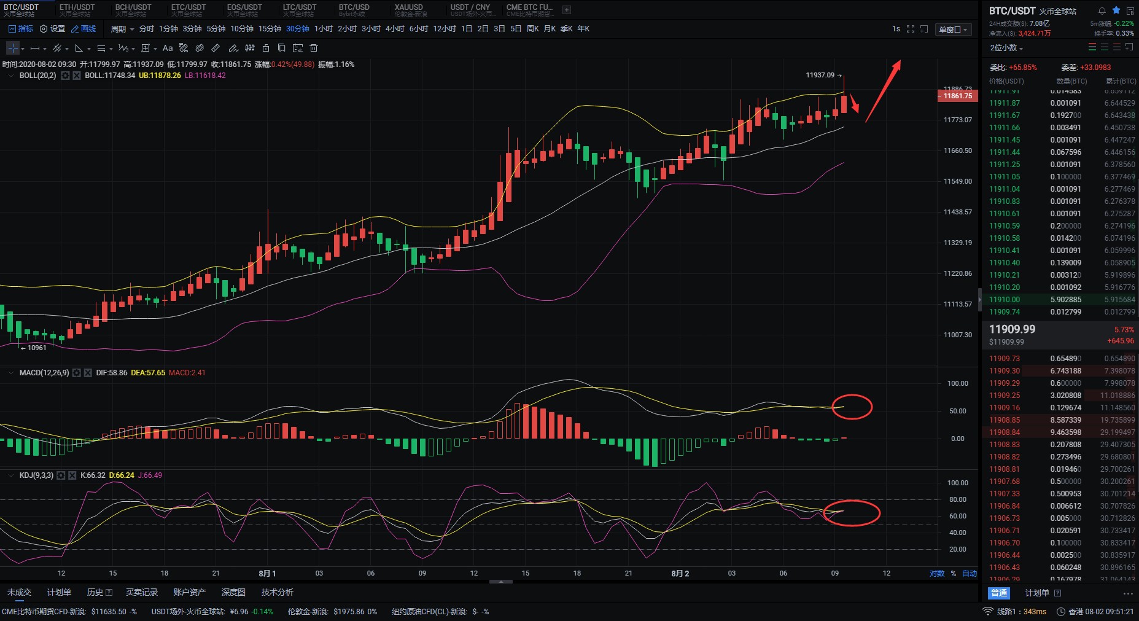Enter fullscreen chart mode
1139x621 pixels.
pyautogui.click(x=911, y=29)
